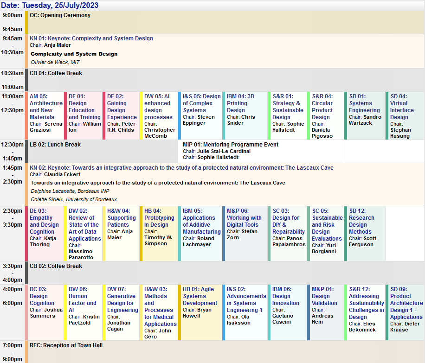Open H&W 03 Methods and Processes for Medical
Viewport: 425px width, 363px height.
coord(160,306)
